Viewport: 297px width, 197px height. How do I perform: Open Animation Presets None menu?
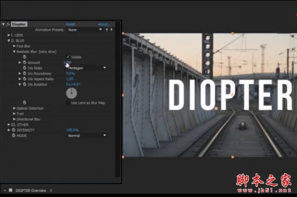coord(85,30)
